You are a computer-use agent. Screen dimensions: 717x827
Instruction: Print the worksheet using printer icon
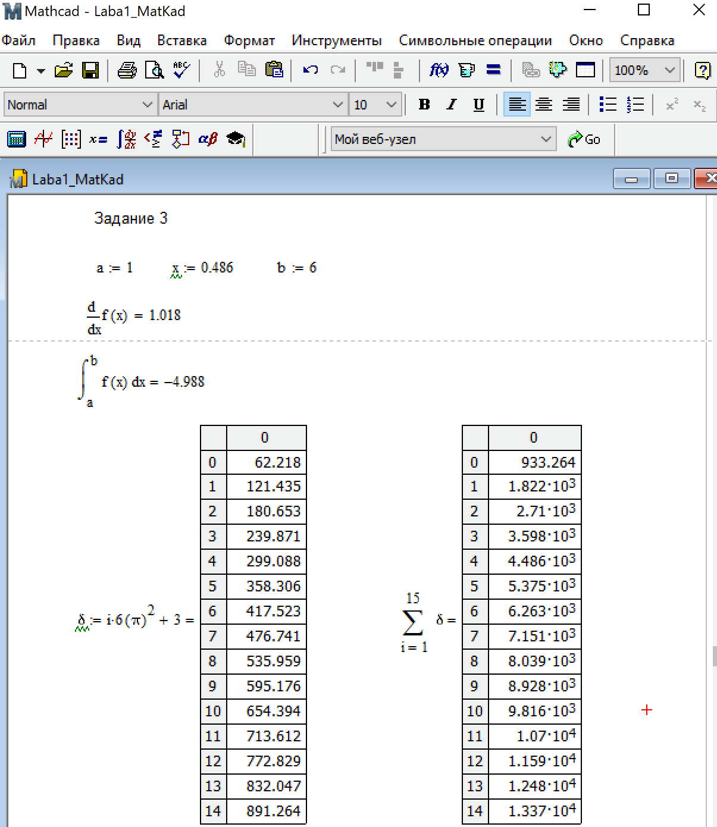(x=127, y=71)
